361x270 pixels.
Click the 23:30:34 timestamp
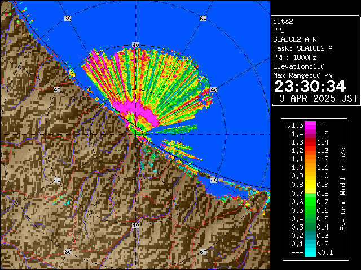click(x=310, y=86)
